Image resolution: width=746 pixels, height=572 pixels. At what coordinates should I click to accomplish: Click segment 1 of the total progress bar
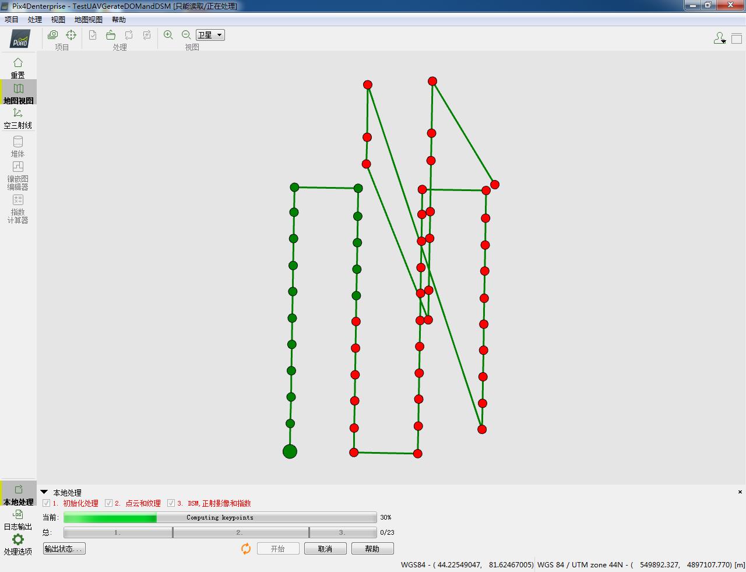[118, 532]
